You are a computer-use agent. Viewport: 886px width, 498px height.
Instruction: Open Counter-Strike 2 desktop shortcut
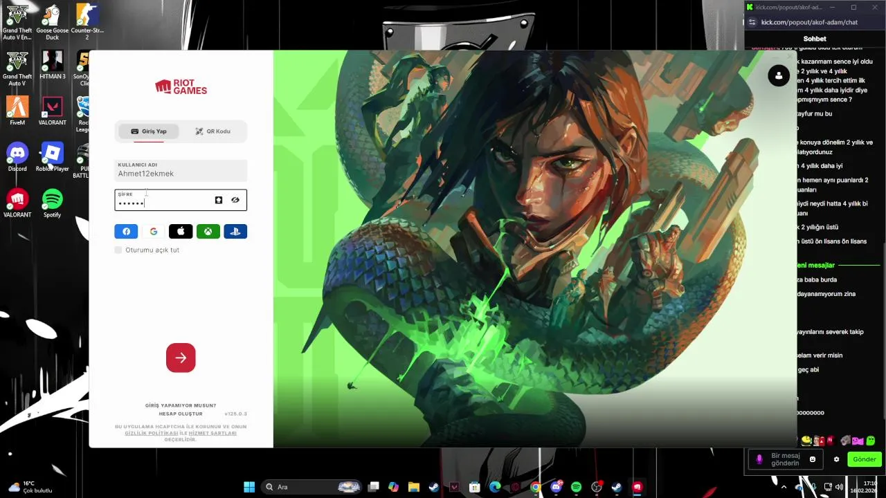click(87, 23)
